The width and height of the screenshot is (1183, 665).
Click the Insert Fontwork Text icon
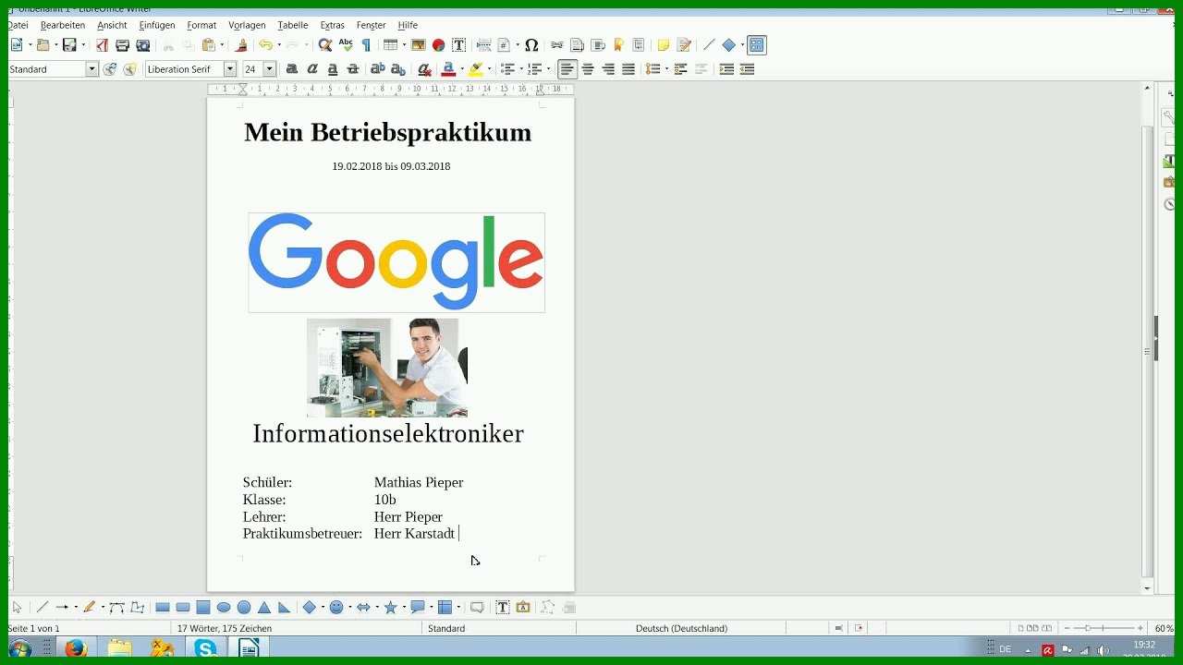(x=523, y=608)
